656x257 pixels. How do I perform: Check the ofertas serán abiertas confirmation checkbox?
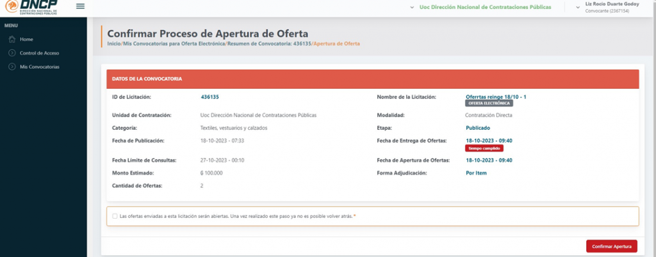(115, 216)
